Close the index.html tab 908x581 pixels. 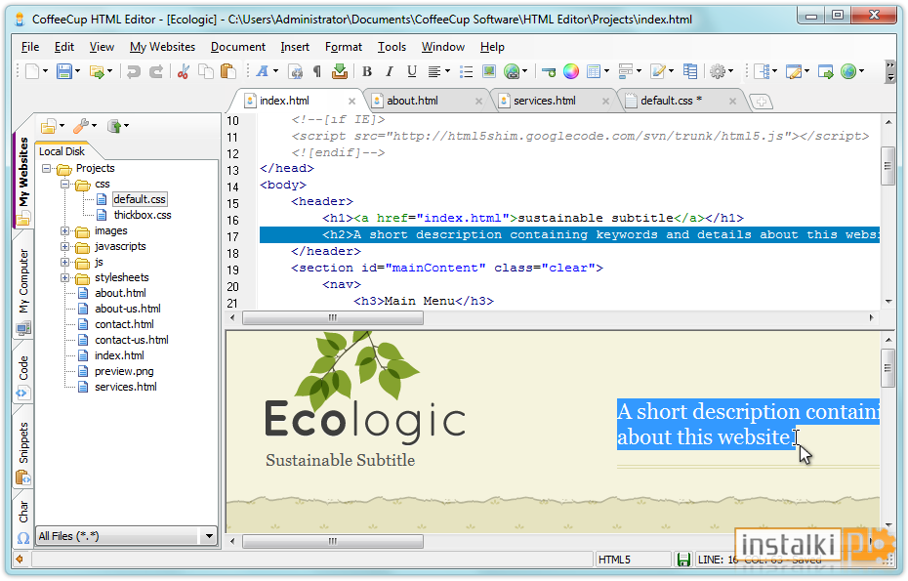coord(351,102)
